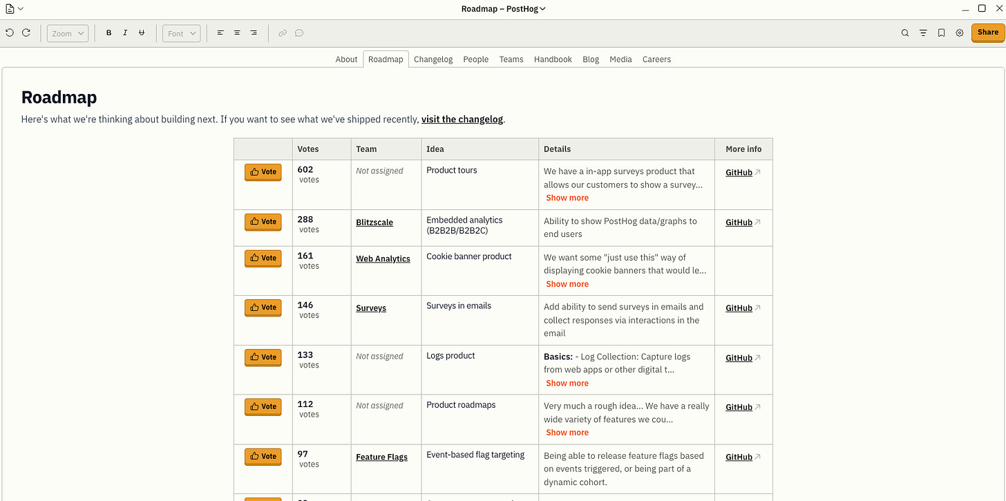Click the insert link icon
This screenshot has height=501, width=1006.
[283, 33]
